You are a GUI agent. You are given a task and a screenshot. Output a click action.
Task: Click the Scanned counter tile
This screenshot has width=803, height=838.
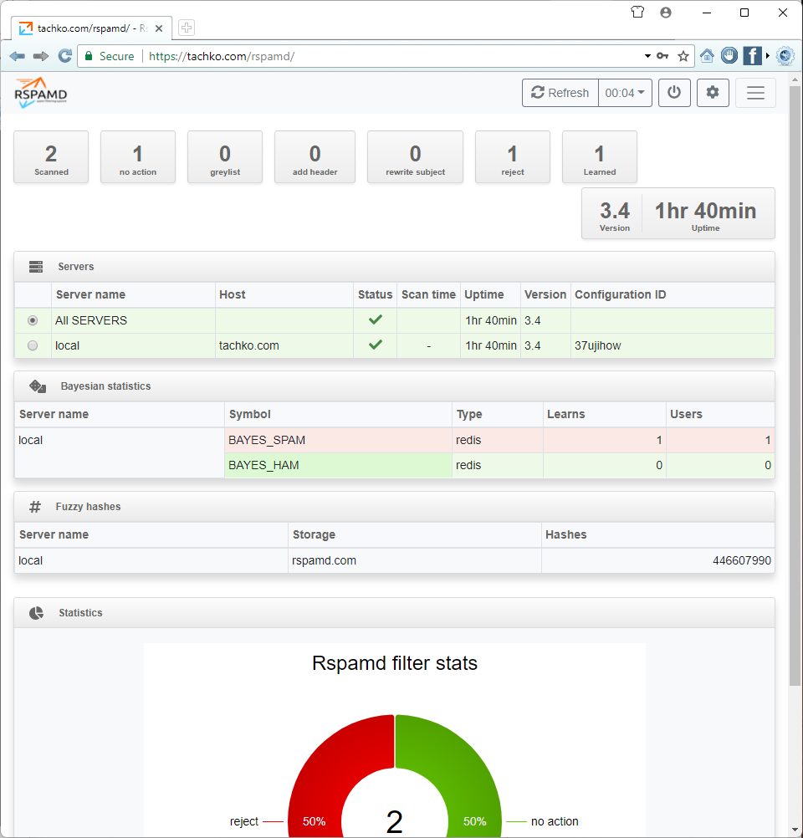pos(51,157)
